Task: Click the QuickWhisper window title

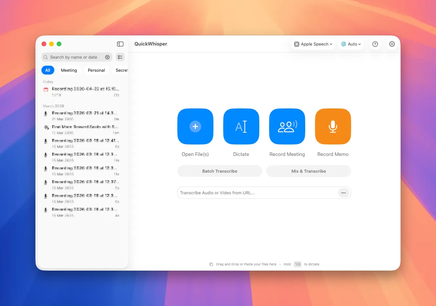Action: tap(151, 44)
